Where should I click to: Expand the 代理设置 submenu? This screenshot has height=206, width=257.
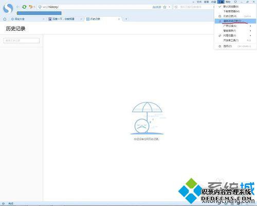click(235, 36)
